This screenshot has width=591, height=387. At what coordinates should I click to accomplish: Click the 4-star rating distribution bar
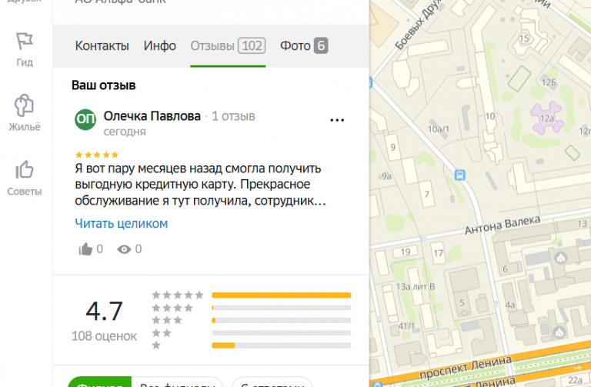pos(281,308)
